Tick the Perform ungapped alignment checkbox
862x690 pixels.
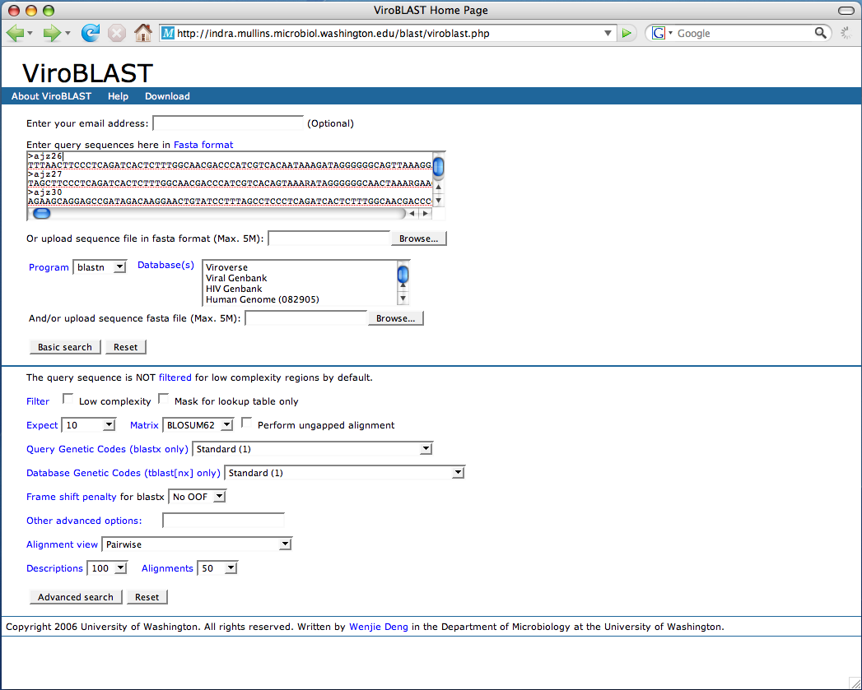(246, 424)
